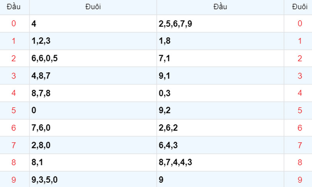312x187 pixels.
Task: Click the right Đuôi column header
Action: coord(300,7)
